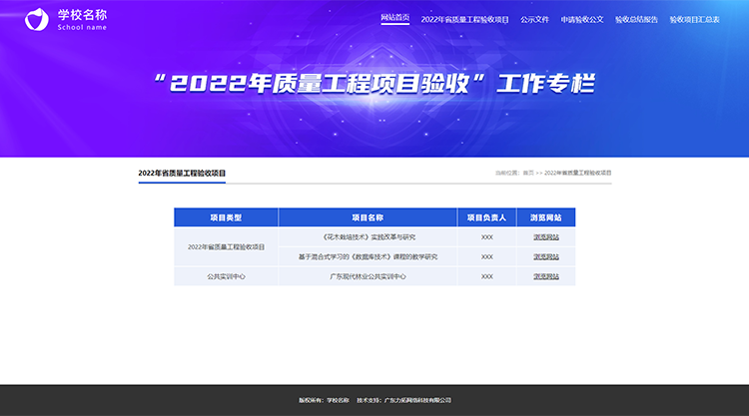Image resolution: width=749 pixels, height=416 pixels.
Task: Navigate to 验收项目汇总表
Action: coord(694,19)
